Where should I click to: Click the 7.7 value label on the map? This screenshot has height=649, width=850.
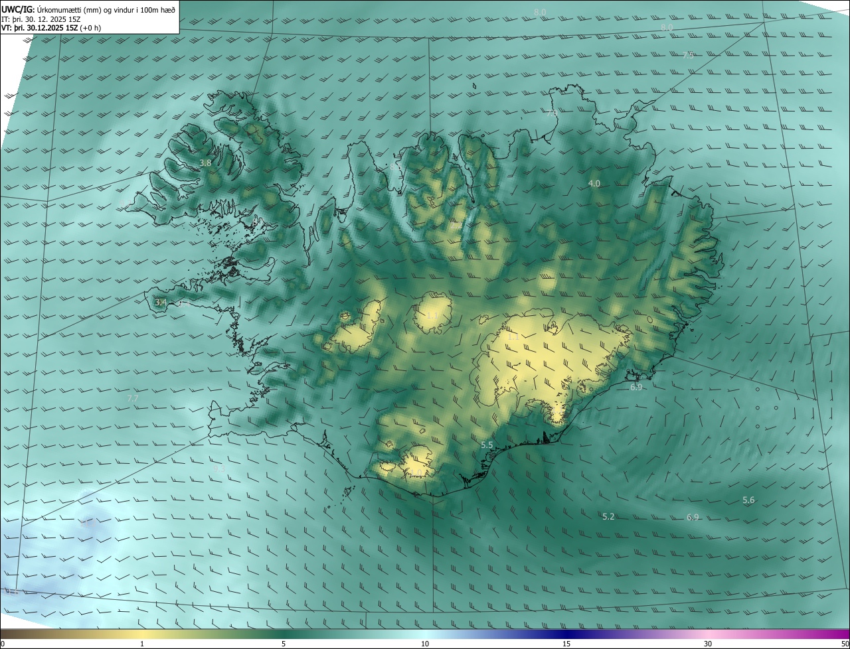[133, 398]
